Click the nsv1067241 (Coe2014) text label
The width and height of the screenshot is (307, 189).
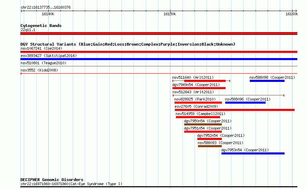41,48
